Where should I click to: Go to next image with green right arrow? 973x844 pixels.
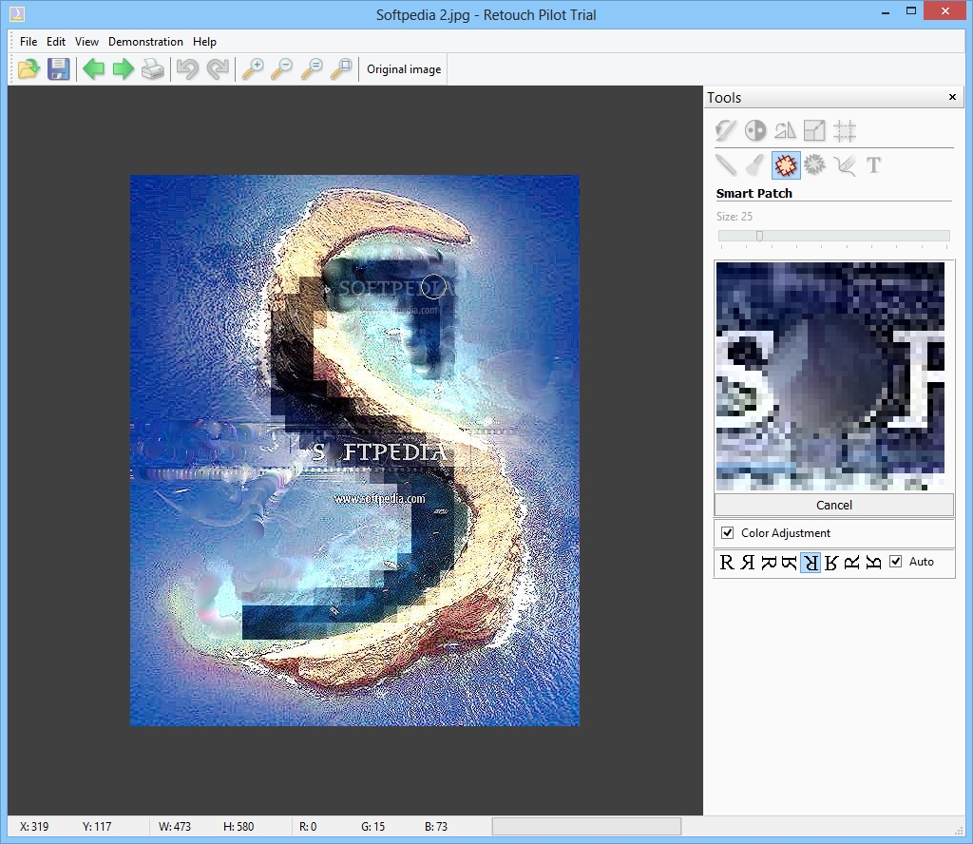(123, 68)
